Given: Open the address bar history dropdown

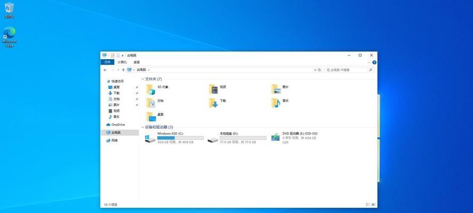Looking at the screenshot, I should [315, 70].
